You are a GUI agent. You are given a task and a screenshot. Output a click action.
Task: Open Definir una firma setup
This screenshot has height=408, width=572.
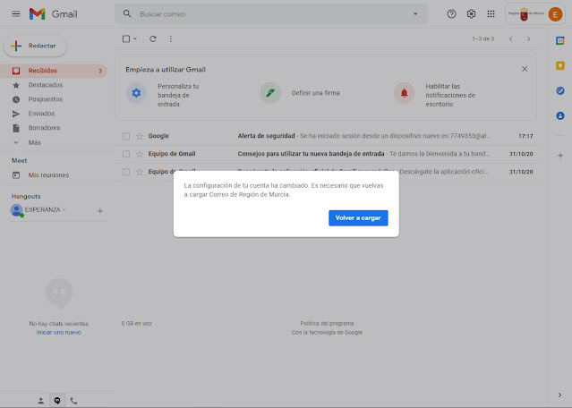[315, 93]
